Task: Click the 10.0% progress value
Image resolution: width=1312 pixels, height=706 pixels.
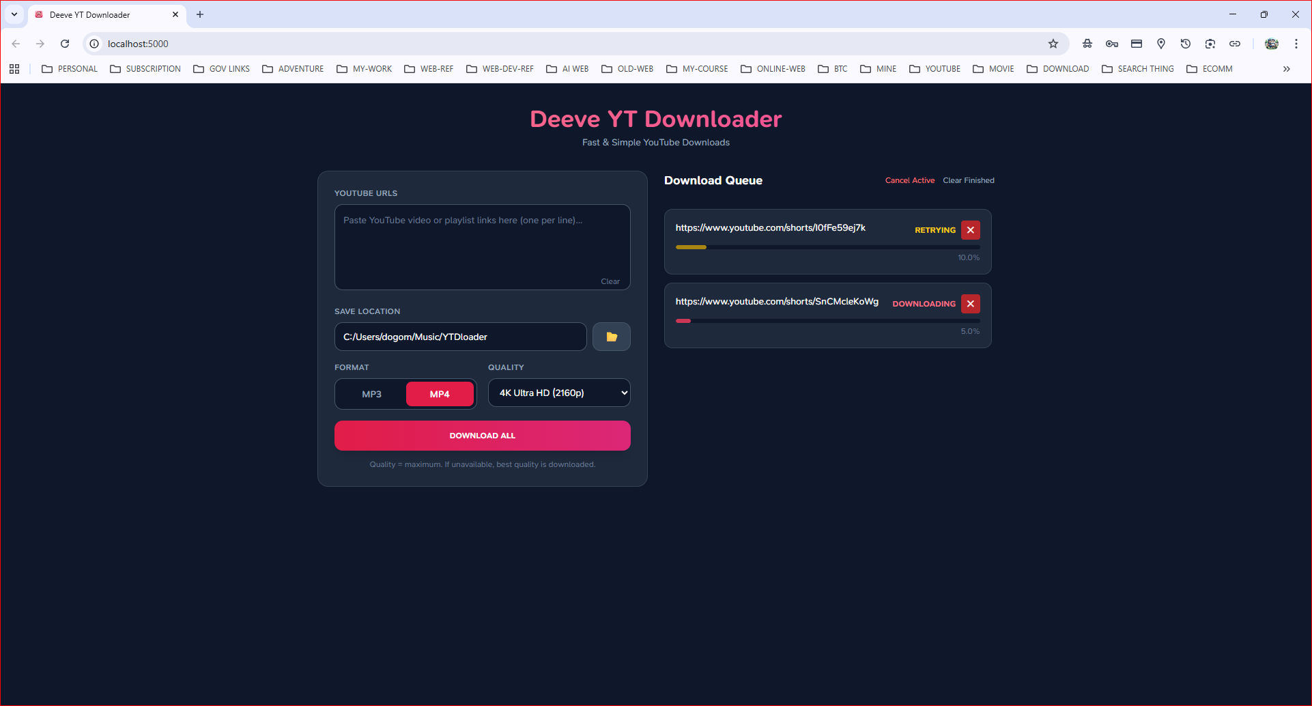Action: point(969,257)
